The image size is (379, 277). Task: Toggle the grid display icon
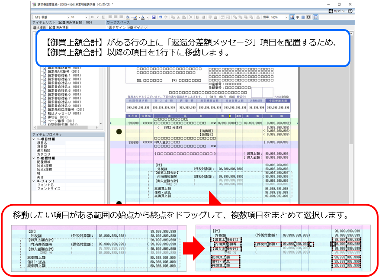(x=303, y=17)
